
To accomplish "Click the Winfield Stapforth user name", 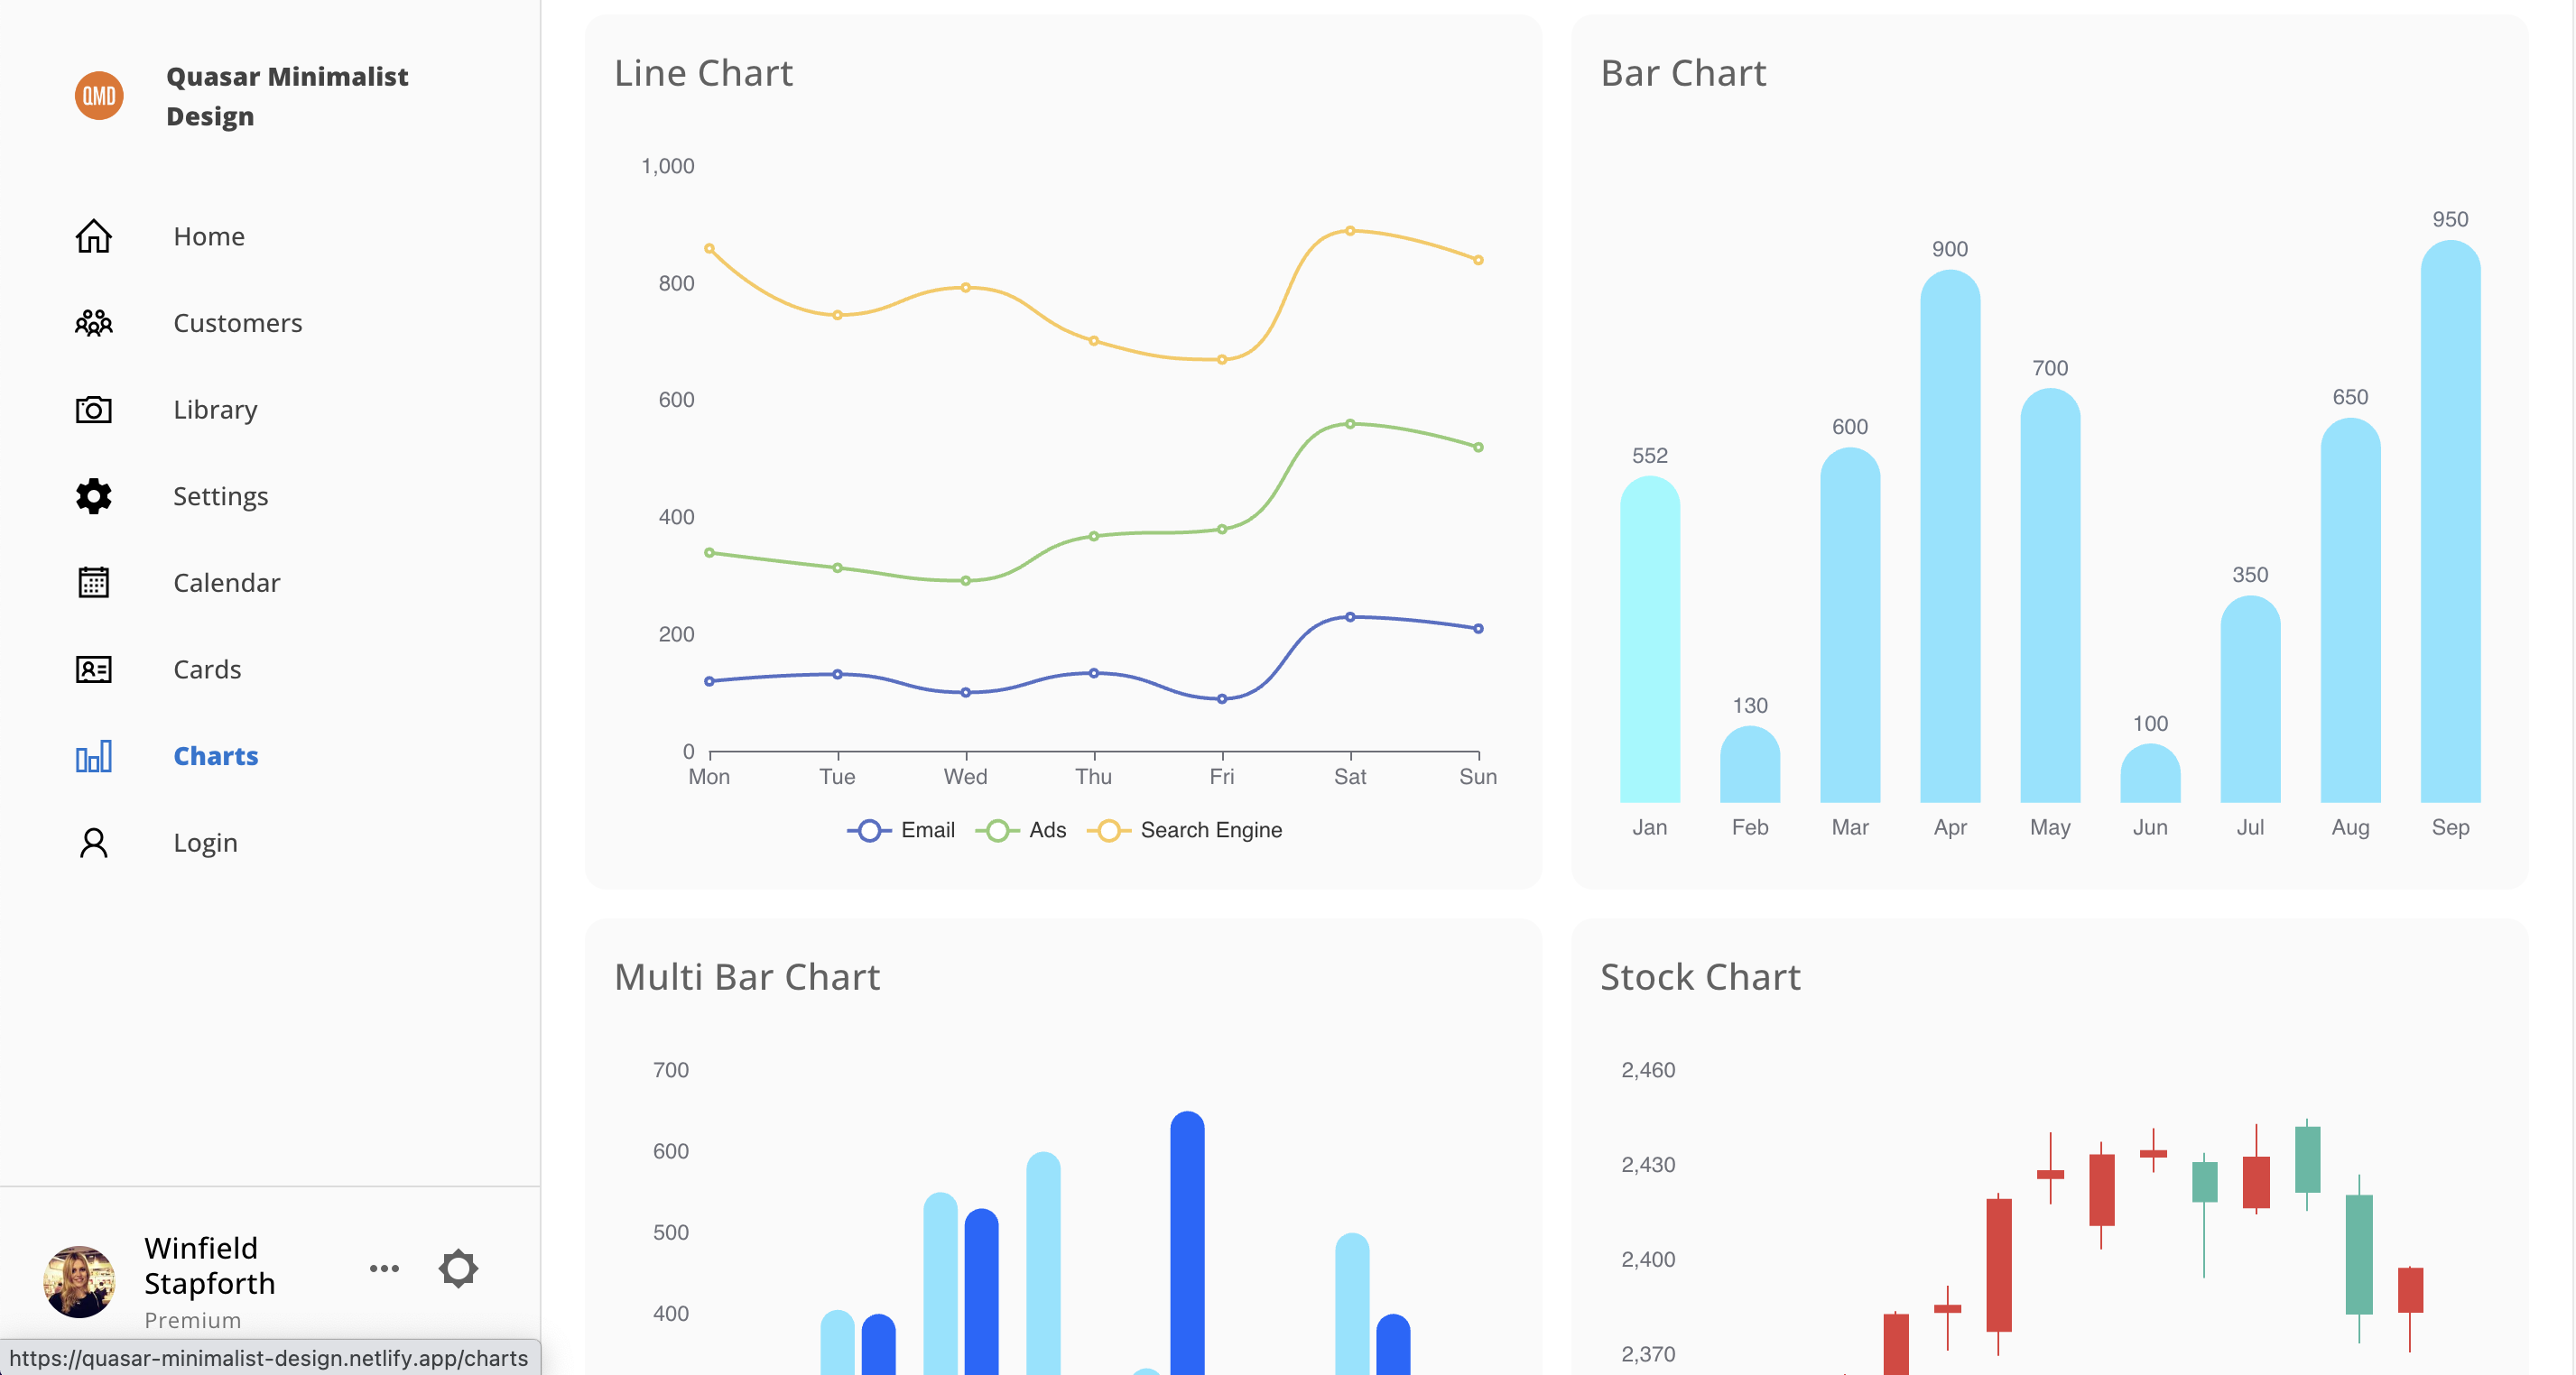I will tap(209, 1265).
